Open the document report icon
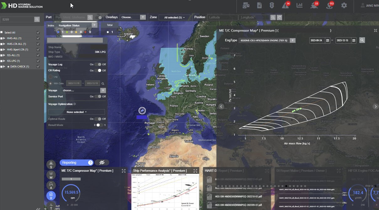This screenshot has width=379, height=210. pos(259,5)
